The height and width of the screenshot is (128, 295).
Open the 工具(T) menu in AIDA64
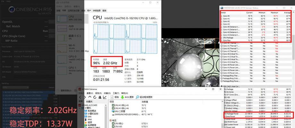pyautogui.click(x=116, y=93)
